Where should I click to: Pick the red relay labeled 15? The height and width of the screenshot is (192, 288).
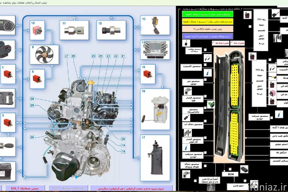pyautogui.click(x=148, y=74)
